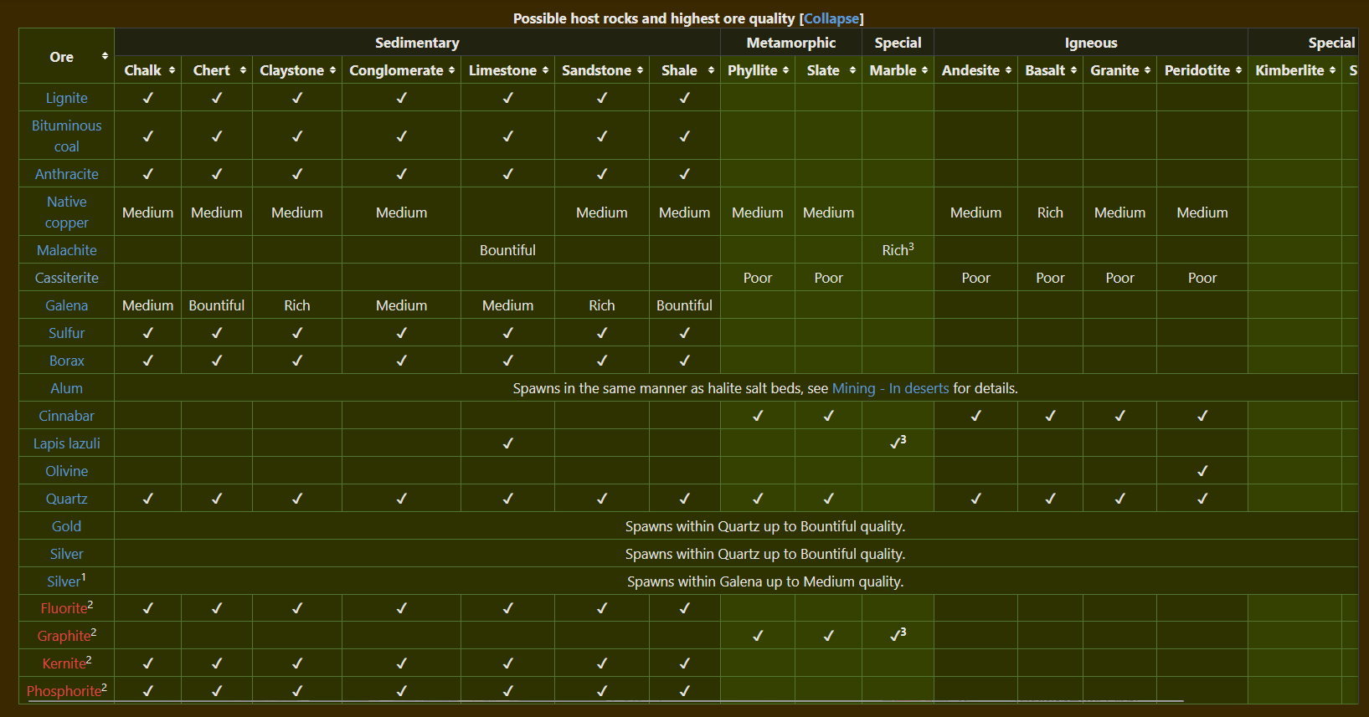The image size is (1369, 717).
Task: Open the Alum ore link
Action: (67, 388)
